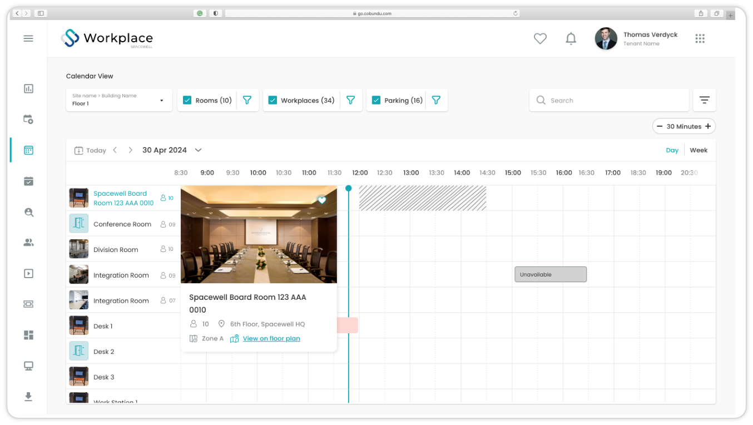The image size is (753, 425).
Task: Select the Conference Room row
Action: (123, 224)
